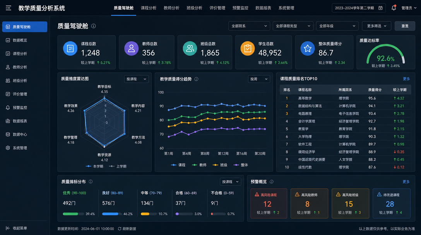This screenshot has height=235, width=421.
Task: Toggle 上学期 series in radar legend
Action: 118,166
